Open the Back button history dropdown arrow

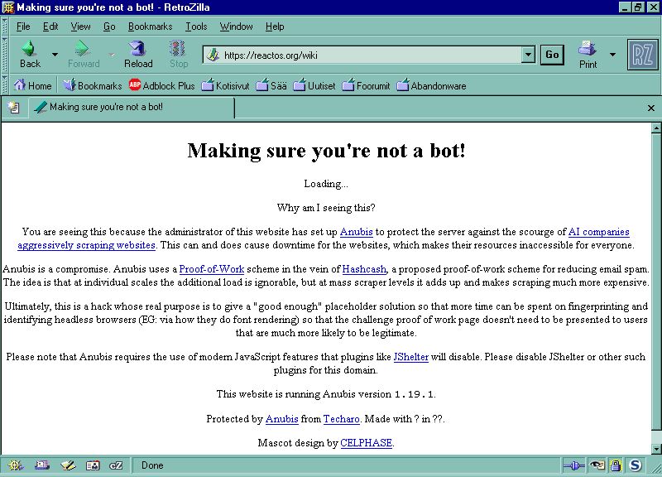(x=55, y=55)
